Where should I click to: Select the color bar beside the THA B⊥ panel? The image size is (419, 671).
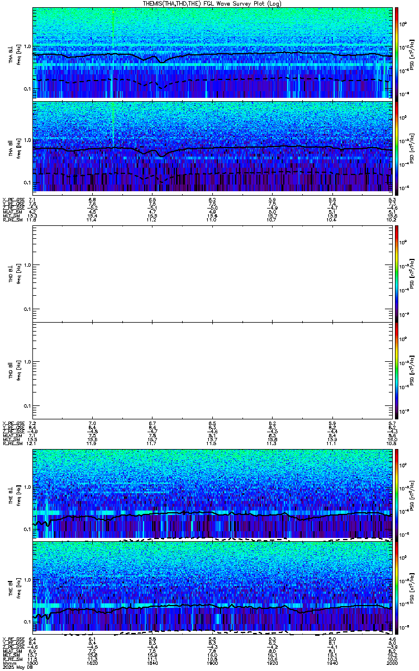(x=397, y=53)
